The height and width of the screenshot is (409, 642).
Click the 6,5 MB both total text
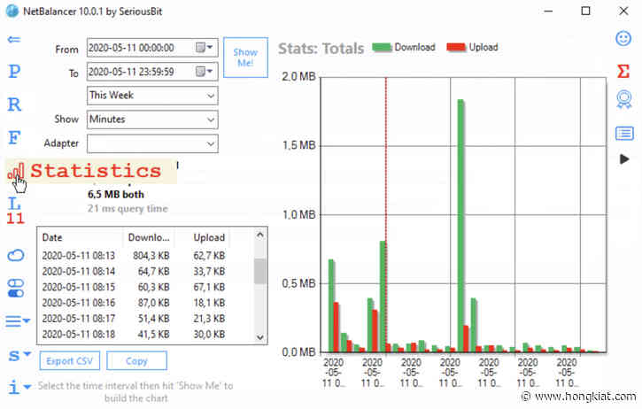pos(116,195)
